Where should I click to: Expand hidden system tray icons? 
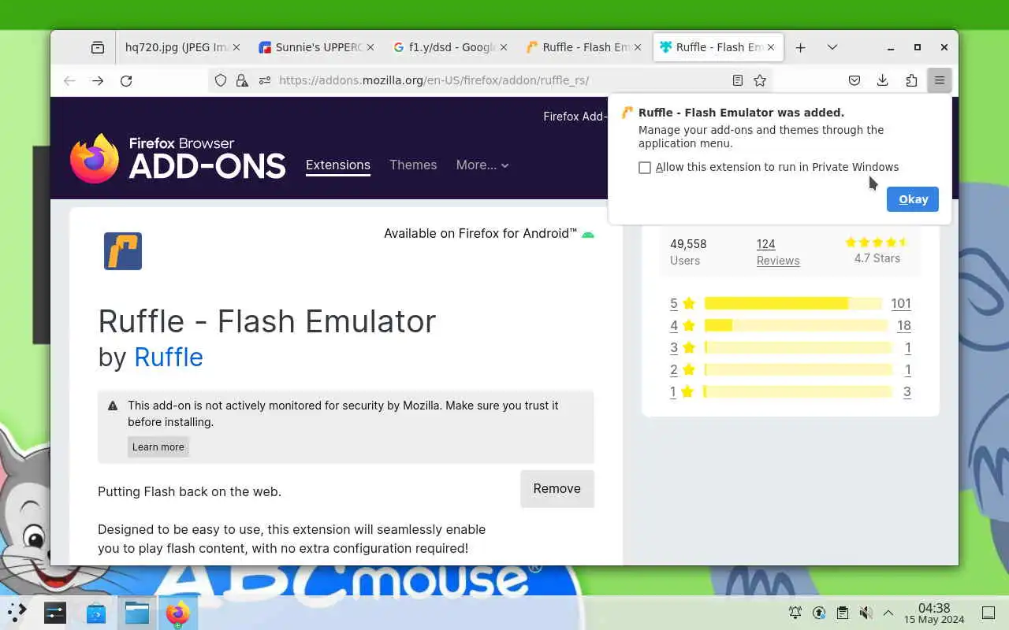pyautogui.click(x=888, y=612)
